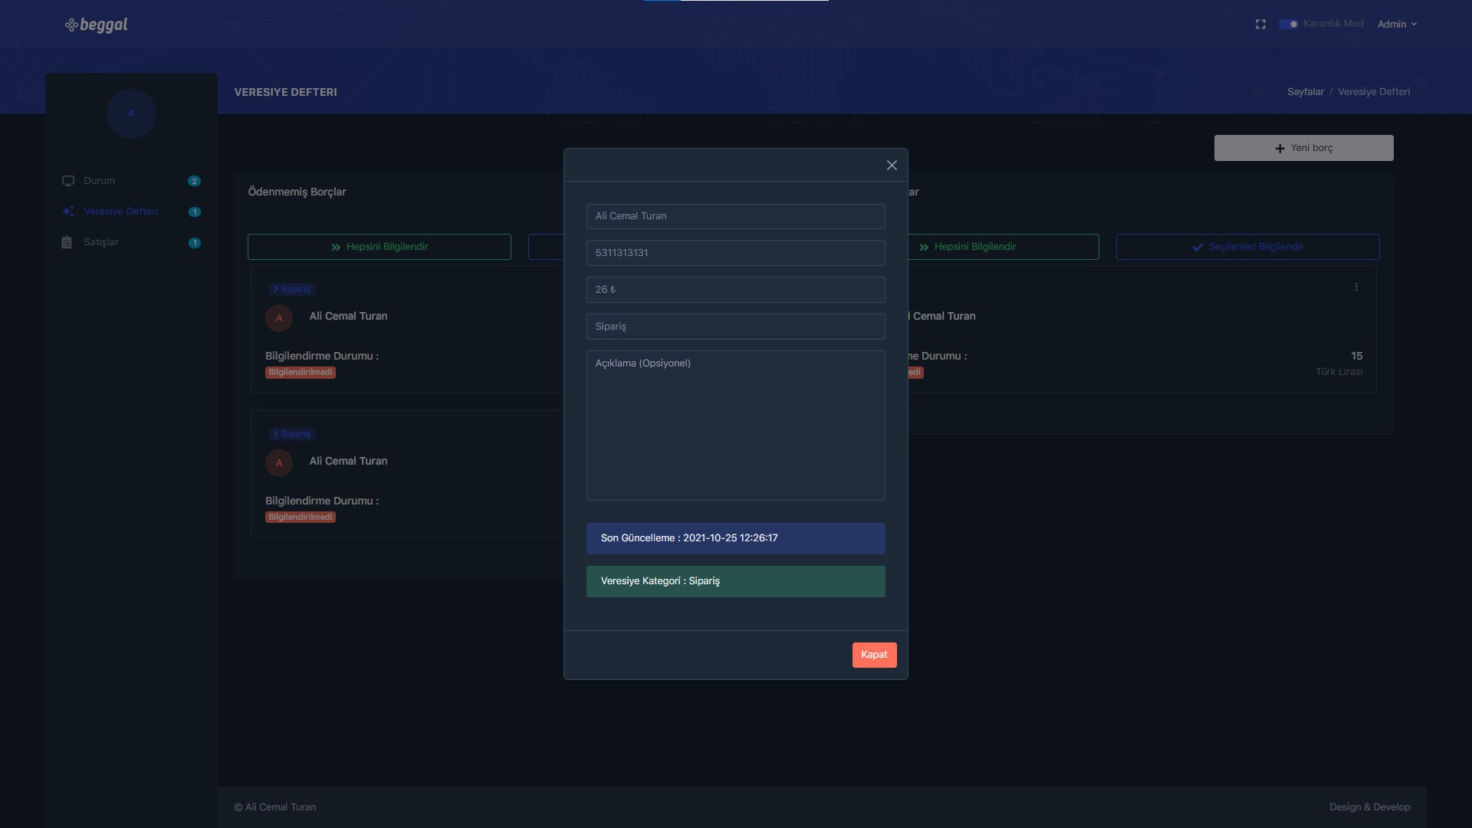
Task: Click the sidebar user avatar circle
Action: coord(131,113)
